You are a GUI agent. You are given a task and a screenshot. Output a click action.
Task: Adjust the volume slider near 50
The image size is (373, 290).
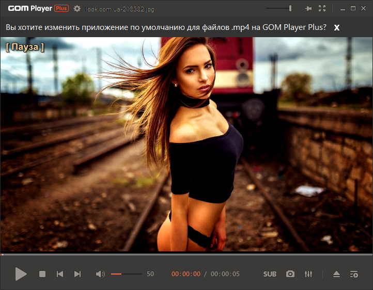127,274
